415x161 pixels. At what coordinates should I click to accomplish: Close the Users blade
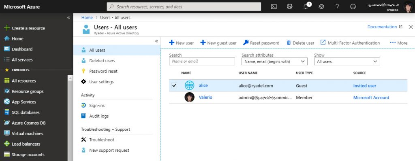[x=411, y=27]
